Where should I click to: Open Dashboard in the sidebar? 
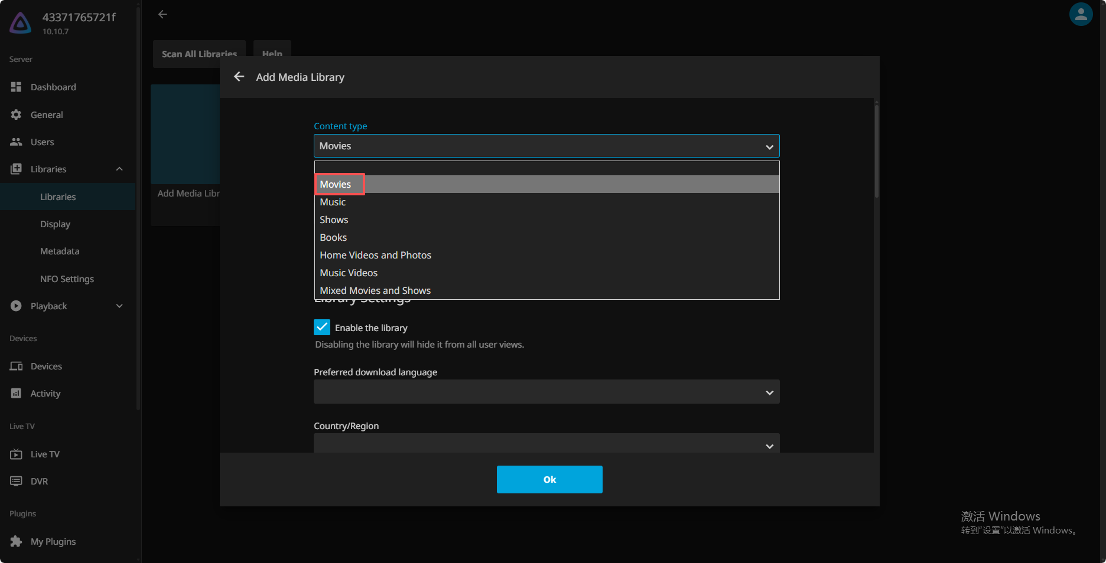68,87
